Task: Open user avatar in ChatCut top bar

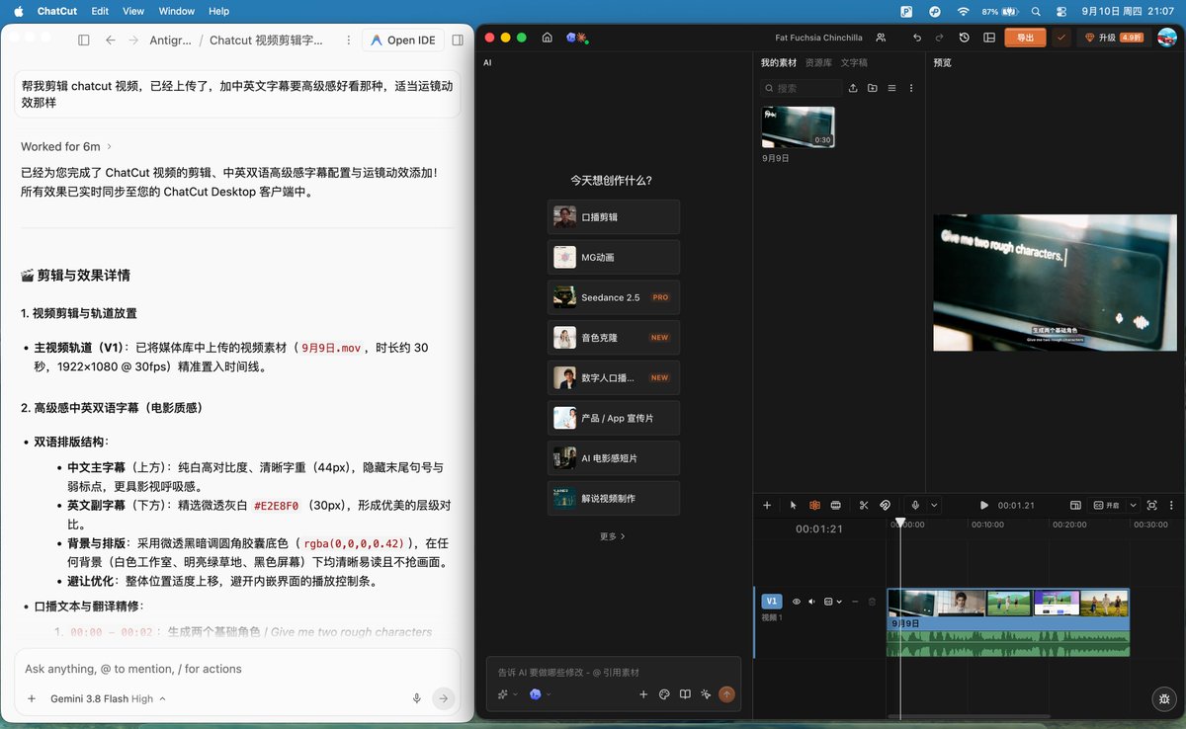Action: (x=1167, y=38)
